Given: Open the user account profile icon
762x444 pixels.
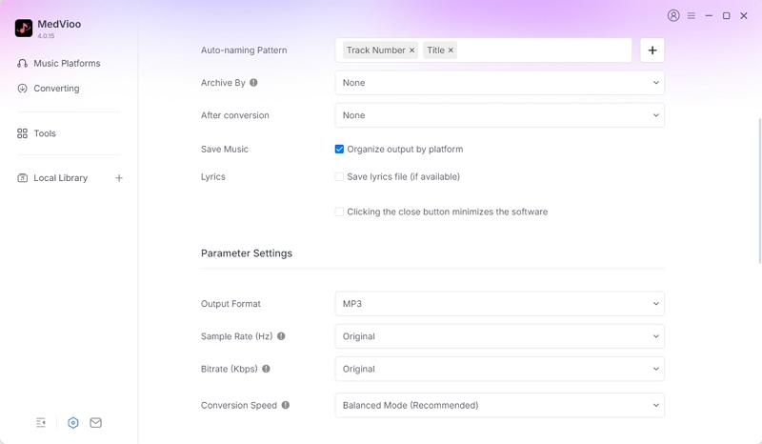Looking at the screenshot, I should [673, 15].
